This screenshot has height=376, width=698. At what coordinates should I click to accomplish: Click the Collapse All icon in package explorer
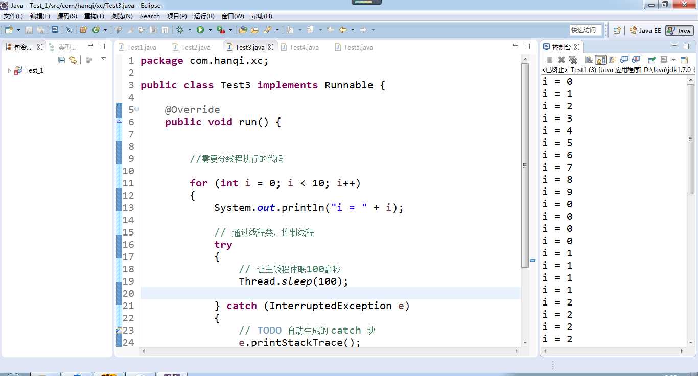62,60
